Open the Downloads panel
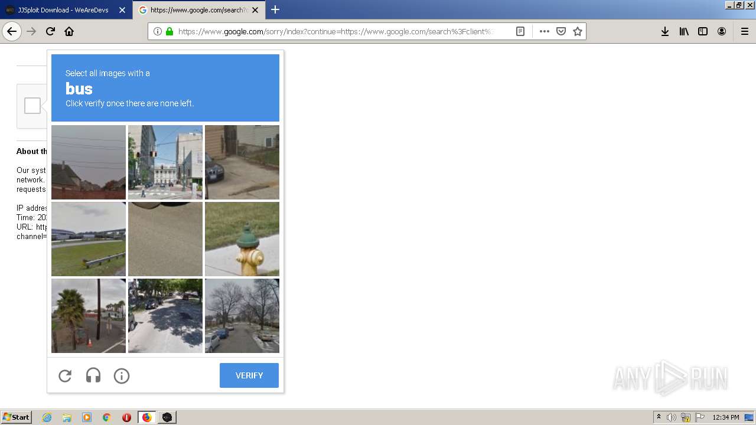This screenshot has width=756, height=425. pos(665,31)
